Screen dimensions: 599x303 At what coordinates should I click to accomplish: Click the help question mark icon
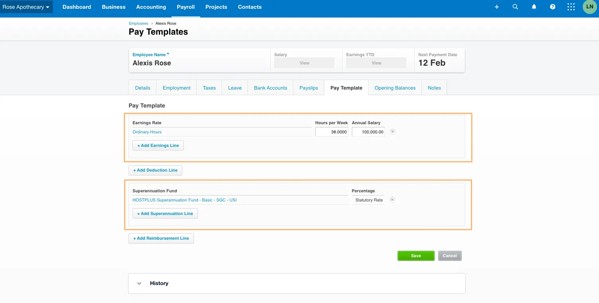click(x=552, y=7)
